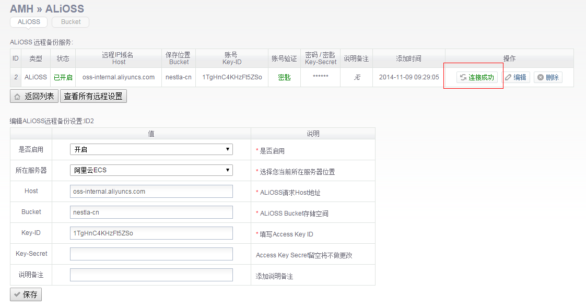Focus the empty Key-Secret field
The height and width of the screenshot is (308, 586).
(x=151, y=254)
